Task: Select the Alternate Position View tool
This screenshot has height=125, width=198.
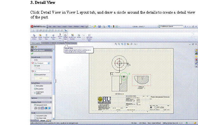Action: coord(89,38)
